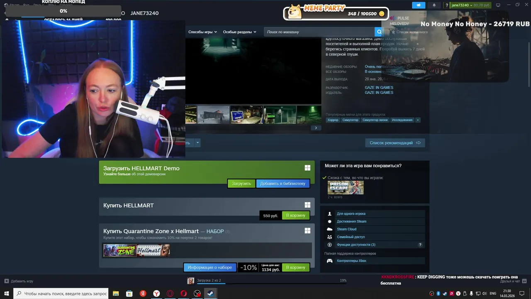Open Microsoft Store from the taskbar
The width and height of the screenshot is (531, 299).
(x=129, y=294)
